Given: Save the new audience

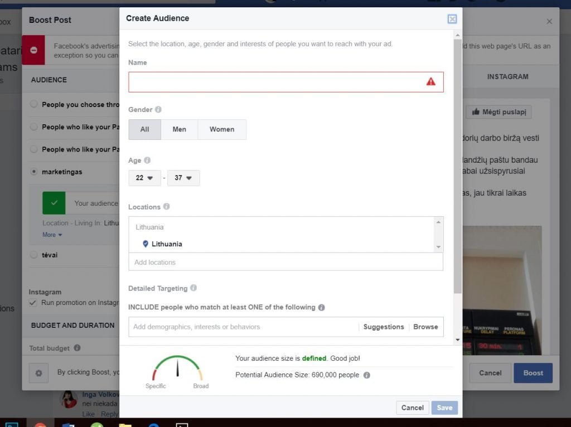Looking at the screenshot, I should (x=444, y=407).
